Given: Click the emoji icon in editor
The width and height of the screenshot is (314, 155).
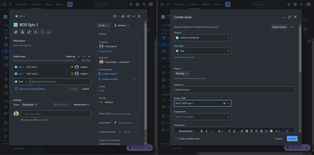Looking at the screenshot, I should coord(256,131).
